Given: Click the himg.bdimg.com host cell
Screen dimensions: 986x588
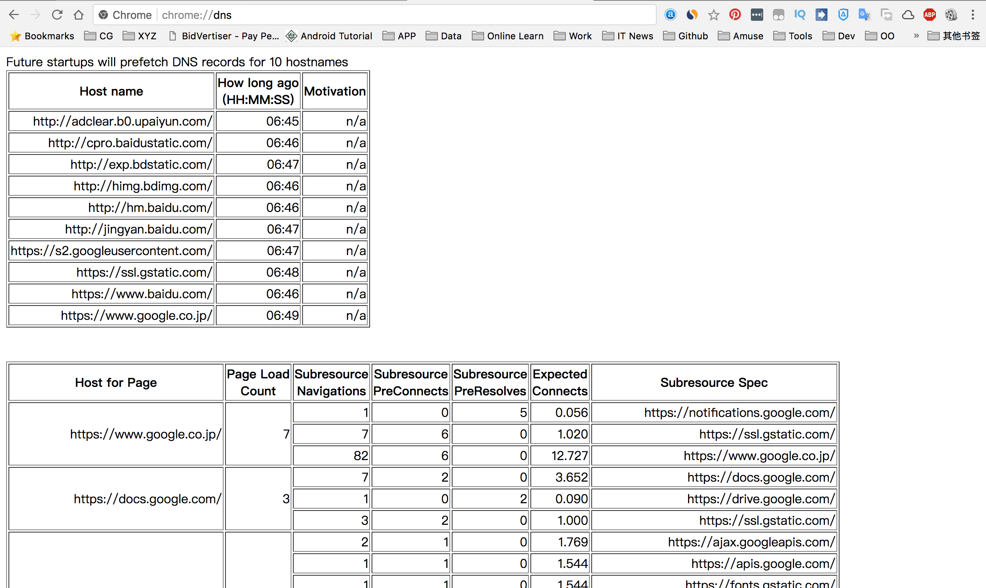Looking at the screenshot, I should point(111,186).
